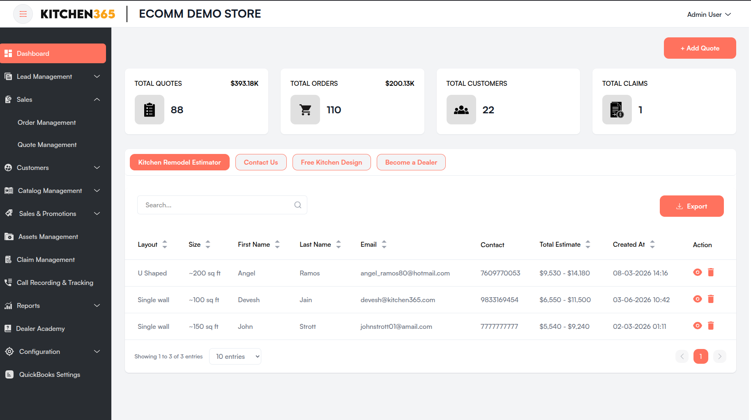Switch to the Contact Us tab

point(261,162)
